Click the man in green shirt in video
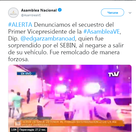This screenshot has width=136, height=132. (18, 104)
